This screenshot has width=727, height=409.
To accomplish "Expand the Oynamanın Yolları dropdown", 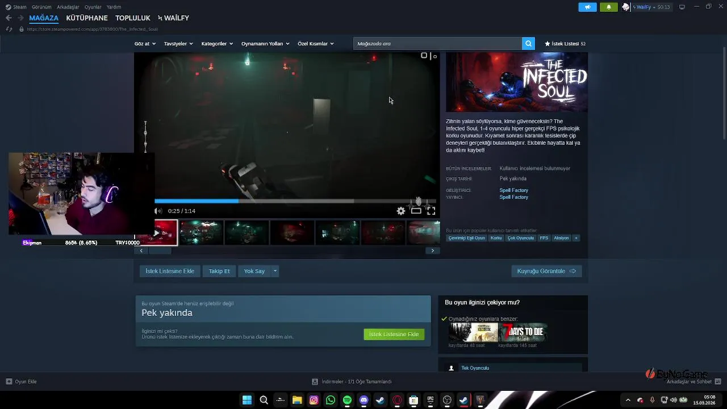I will [265, 44].
